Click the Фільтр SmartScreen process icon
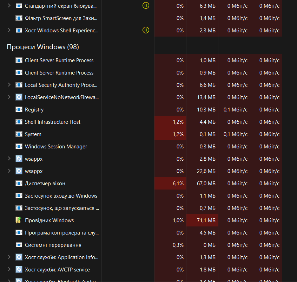Screen dimensions: 297x282 19,18
